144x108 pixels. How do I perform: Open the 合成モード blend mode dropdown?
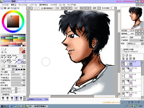pos(137,37)
